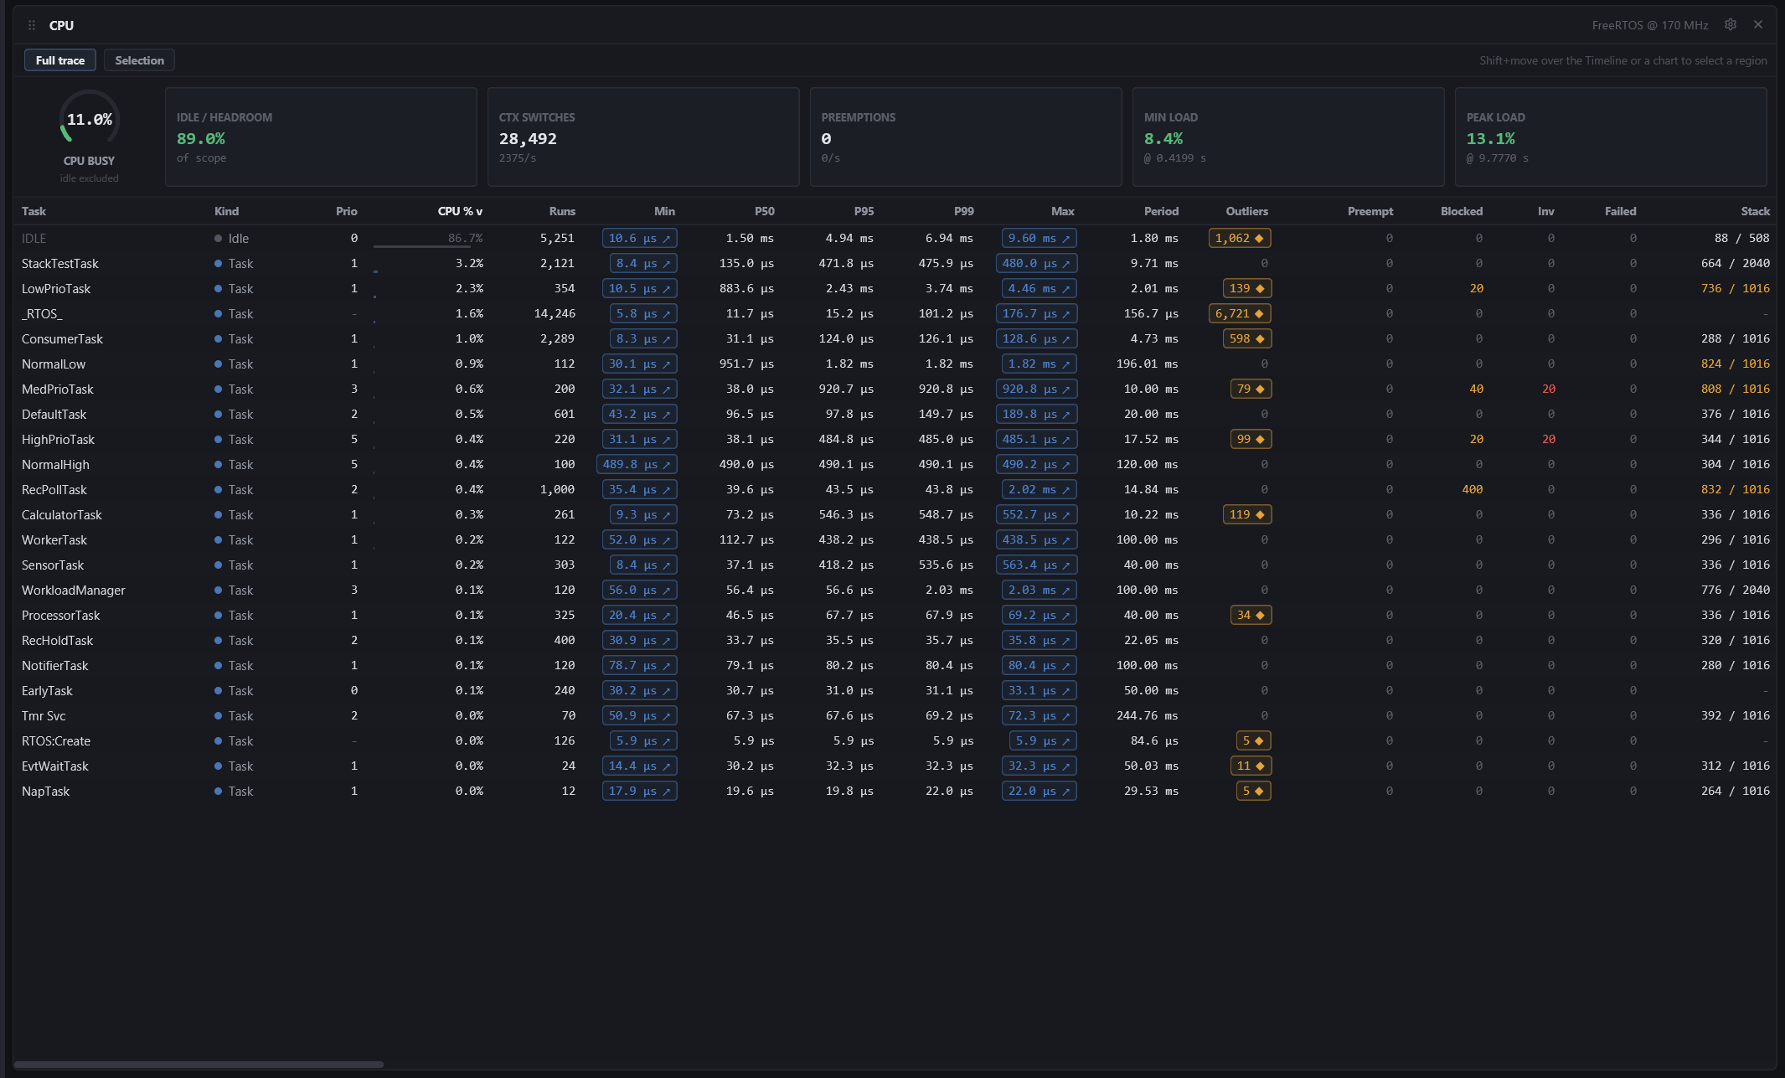
Task: Jump to StackTestTask min 8.4 µs
Action: pyautogui.click(x=643, y=263)
